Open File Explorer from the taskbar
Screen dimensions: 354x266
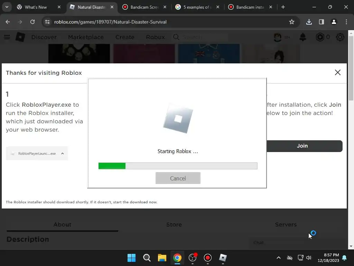pos(162,258)
